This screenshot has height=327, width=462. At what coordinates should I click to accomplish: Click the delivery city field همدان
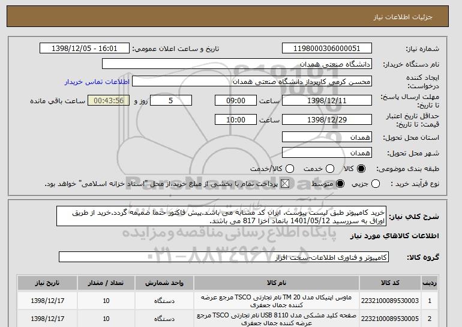(x=327, y=152)
